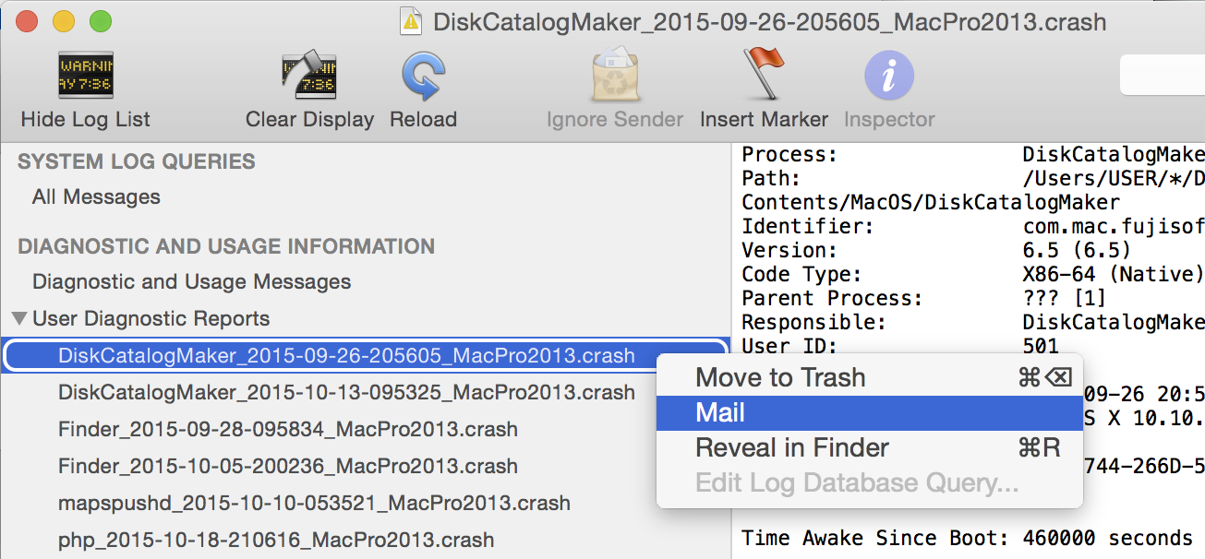Click the Reload arrow icon

[423, 76]
